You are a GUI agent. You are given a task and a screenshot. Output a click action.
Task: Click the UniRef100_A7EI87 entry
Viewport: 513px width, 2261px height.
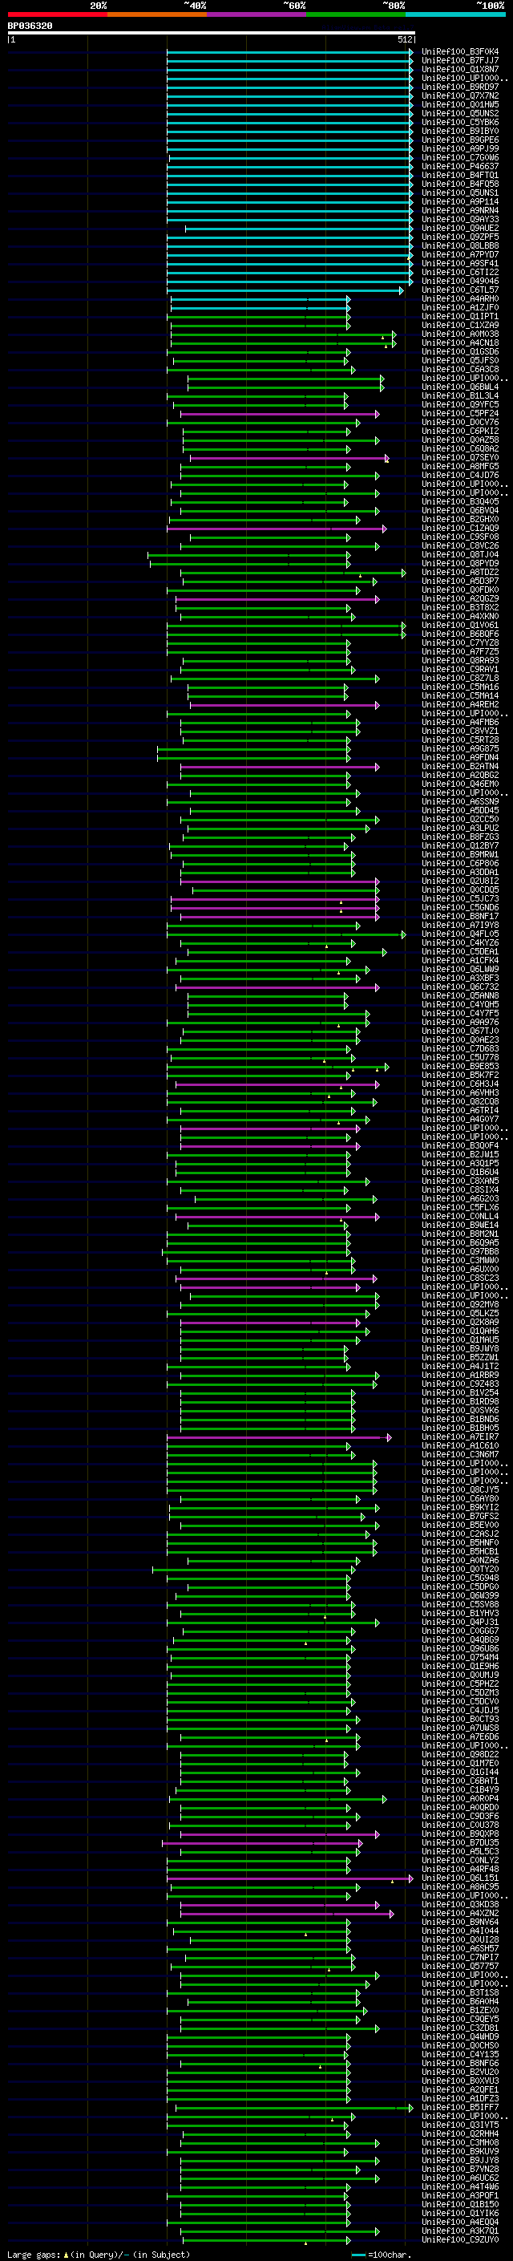pyautogui.click(x=460, y=1436)
